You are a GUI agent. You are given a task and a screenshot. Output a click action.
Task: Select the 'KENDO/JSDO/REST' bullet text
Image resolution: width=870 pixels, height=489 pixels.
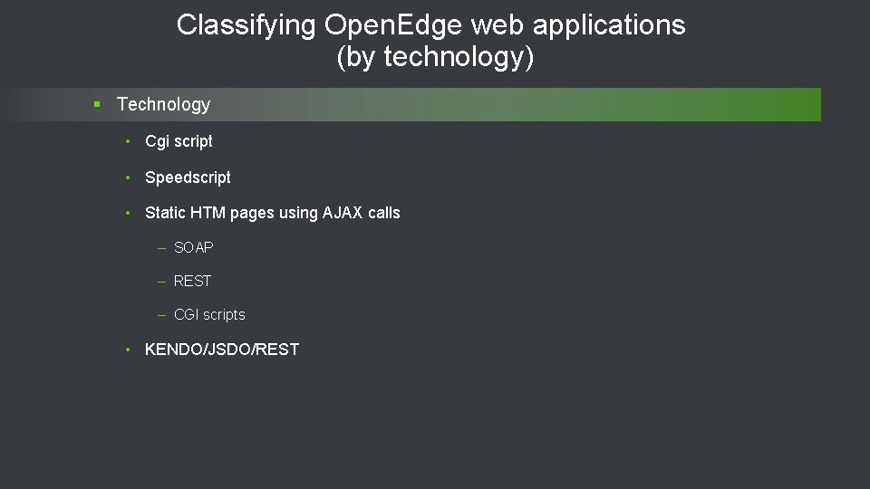[x=222, y=350]
